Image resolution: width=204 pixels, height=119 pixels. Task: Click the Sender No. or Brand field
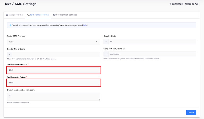pyautogui.click(x=56, y=54)
